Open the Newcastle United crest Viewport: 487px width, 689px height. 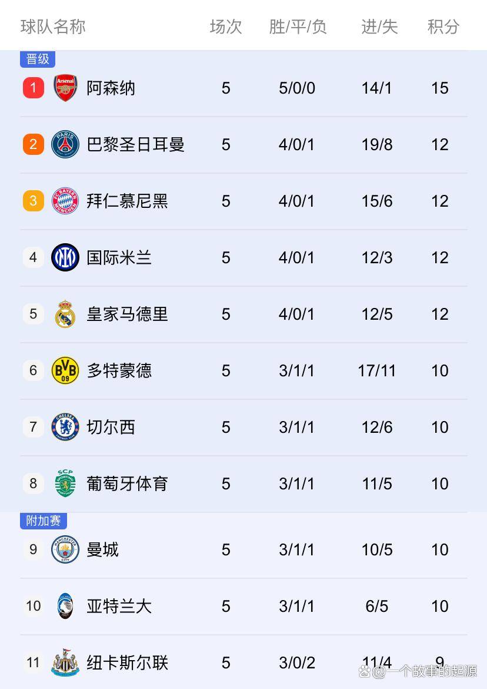pyautogui.click(x=65, y=662)
